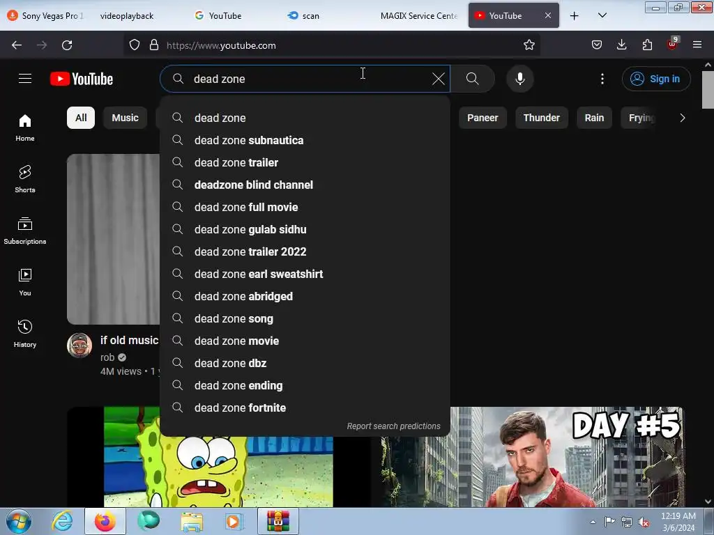Open YouTube settings three-dot menu
This screenshot has width=714, height=535.
click(602, 79)
